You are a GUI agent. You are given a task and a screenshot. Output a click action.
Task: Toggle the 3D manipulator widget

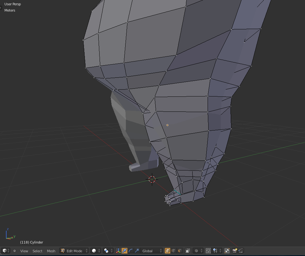click(x=118, y=251)
